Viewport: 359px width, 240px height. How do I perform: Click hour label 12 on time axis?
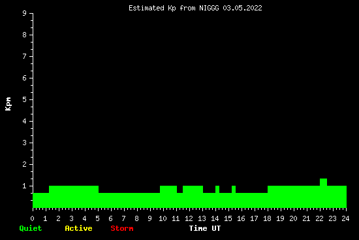pyautogui.click(x=189, y=218)
